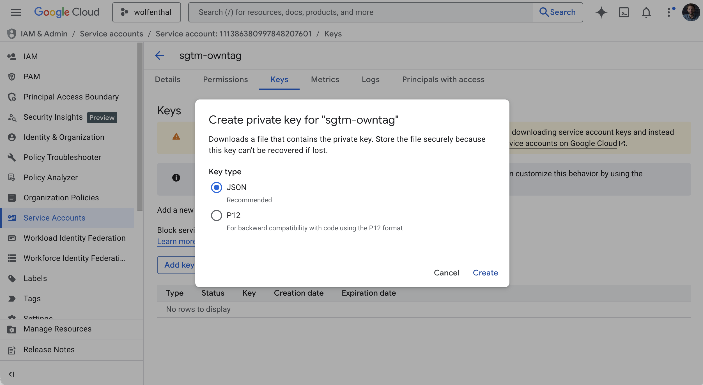Click Create to generate the private key
The width and height of the screenshot is (703, 385).
click(485, 273)
